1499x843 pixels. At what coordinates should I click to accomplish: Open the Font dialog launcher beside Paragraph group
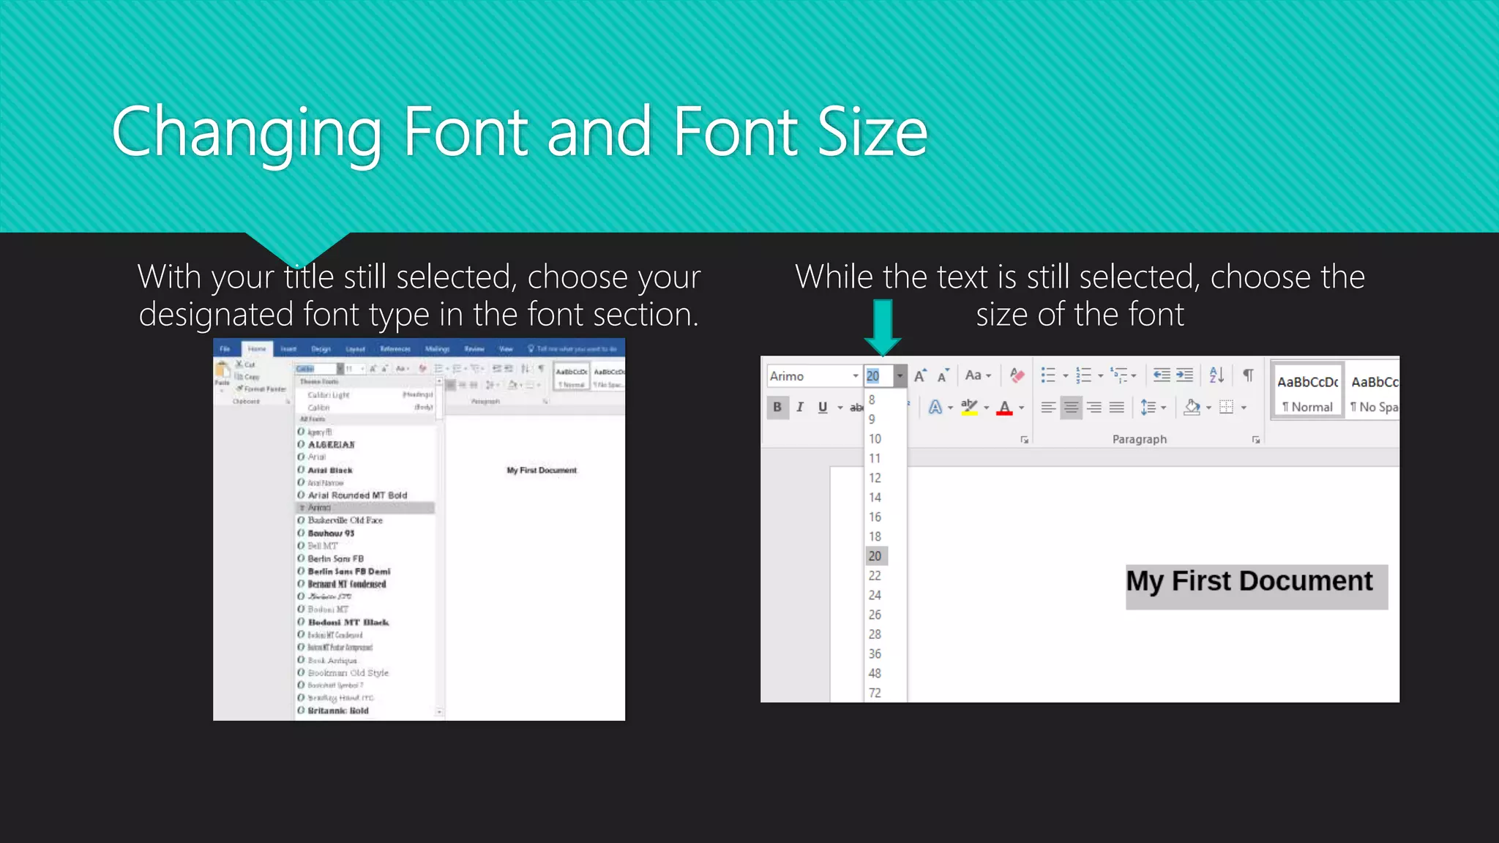[x=1025, y=440]
